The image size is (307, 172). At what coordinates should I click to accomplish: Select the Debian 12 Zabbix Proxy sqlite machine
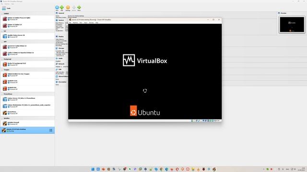tap(27, 19)
